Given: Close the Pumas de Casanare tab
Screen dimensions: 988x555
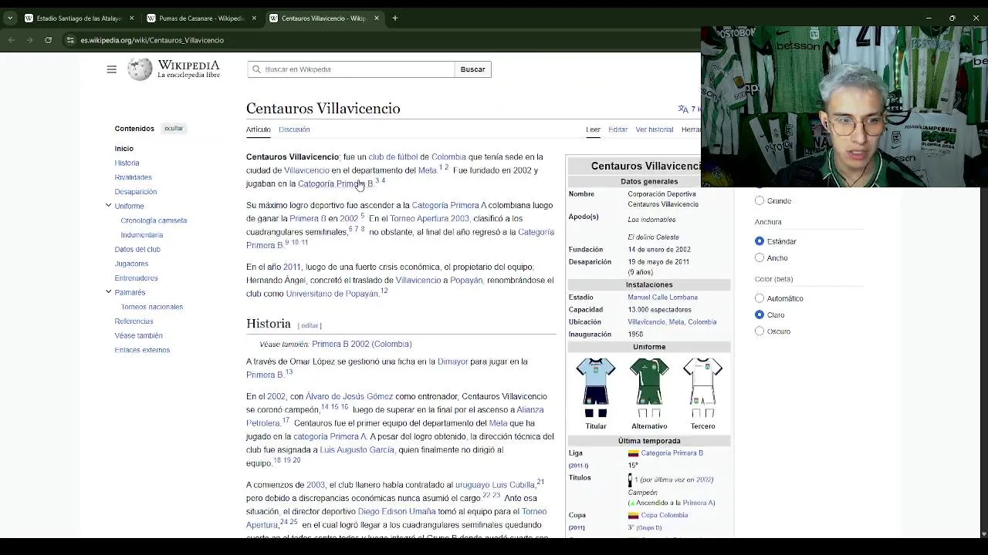Looking at the screenshot, I should [x=254, y=18].
